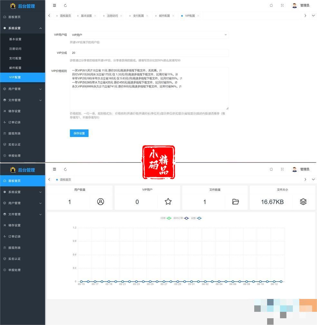
Task: Open 实名认证 in bottom sidebar
Action: coord(23,259)
